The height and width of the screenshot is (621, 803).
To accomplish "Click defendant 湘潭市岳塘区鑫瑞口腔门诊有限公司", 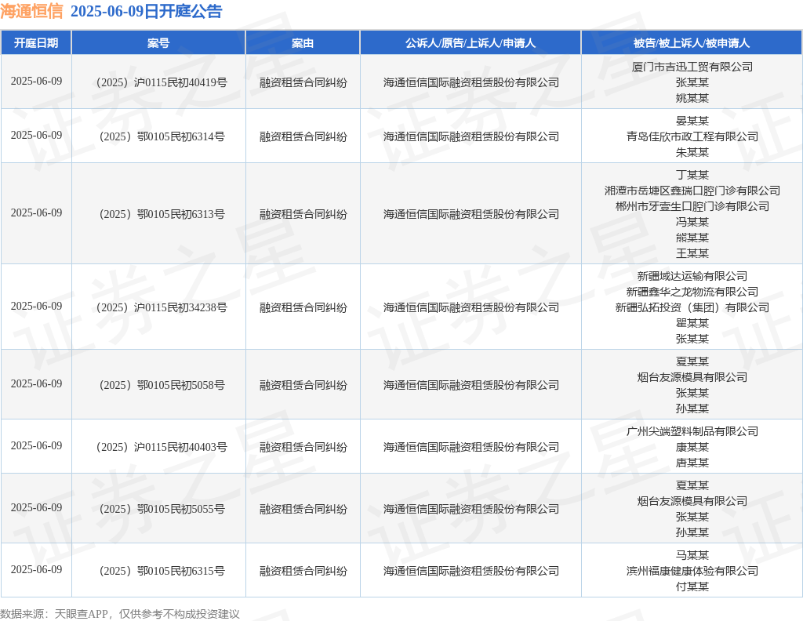I will 692,191.
